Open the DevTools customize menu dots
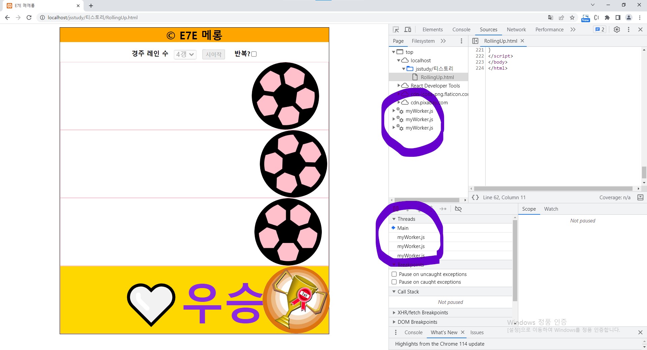647x350 pixels. pyautogui.click(x=628, y=30)
